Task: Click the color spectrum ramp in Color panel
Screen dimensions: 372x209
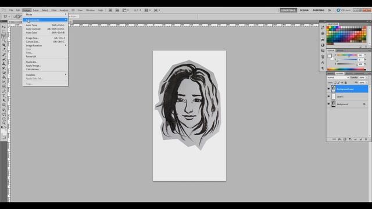Action: pyautogui.click(x=346, y=69)
